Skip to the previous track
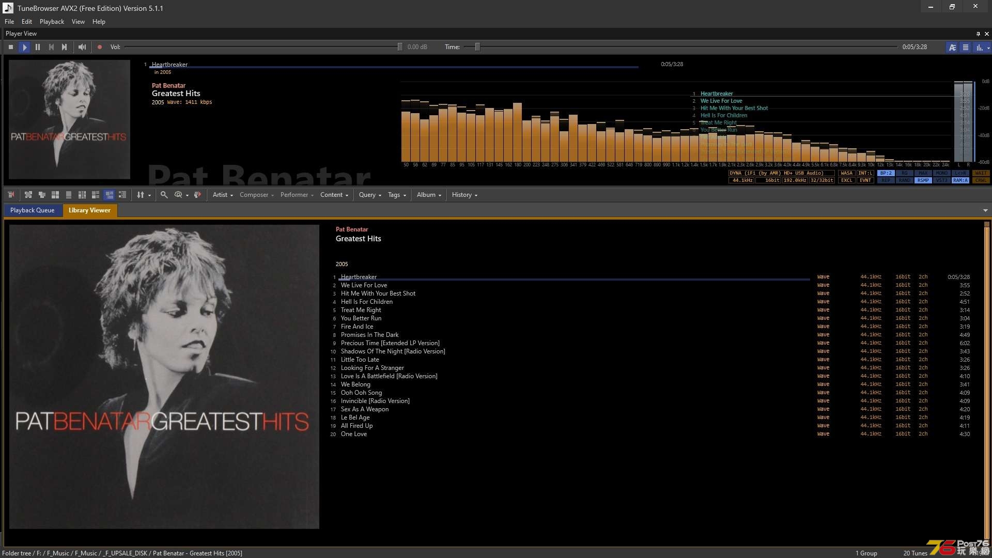Viewport: 992px width, 558px height. click(51, 47)
